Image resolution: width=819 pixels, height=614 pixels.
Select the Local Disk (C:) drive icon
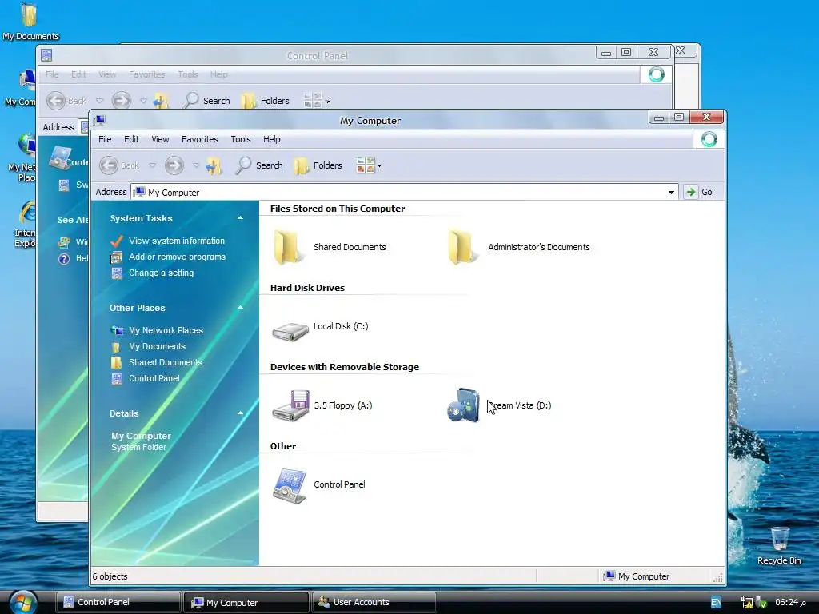click(290, 331)
